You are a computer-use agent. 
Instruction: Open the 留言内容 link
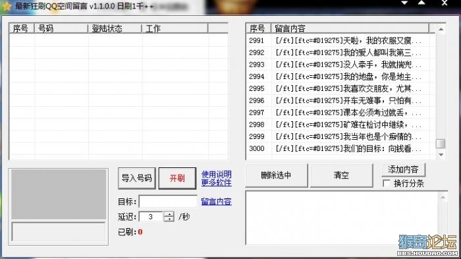click(217, 202)
